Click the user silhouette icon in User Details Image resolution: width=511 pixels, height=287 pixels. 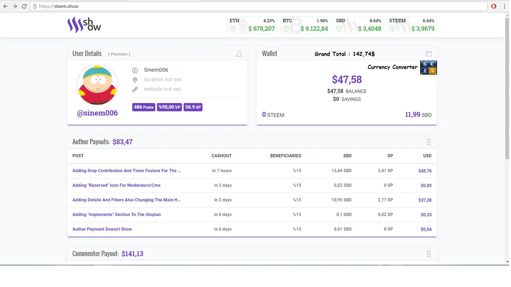point(239,54)
